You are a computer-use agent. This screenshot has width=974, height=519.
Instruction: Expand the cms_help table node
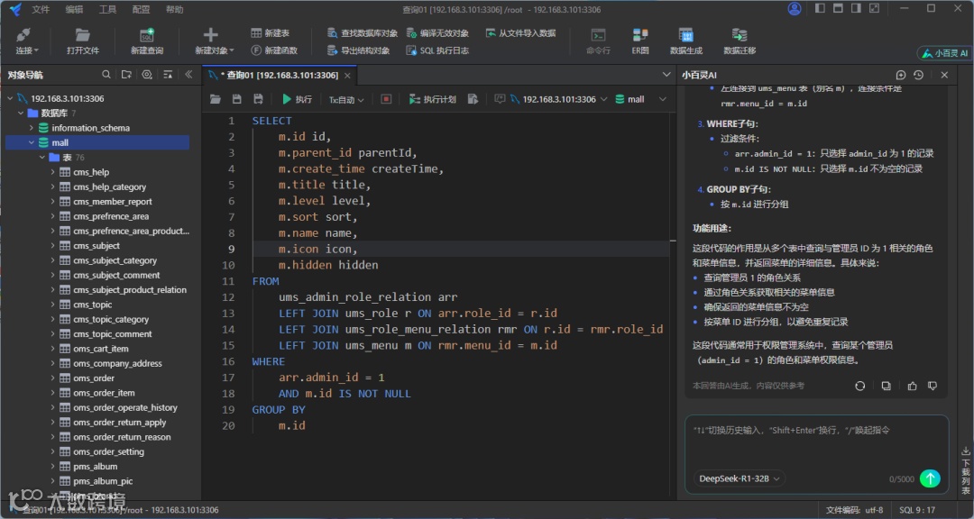[x=53, y=172]
